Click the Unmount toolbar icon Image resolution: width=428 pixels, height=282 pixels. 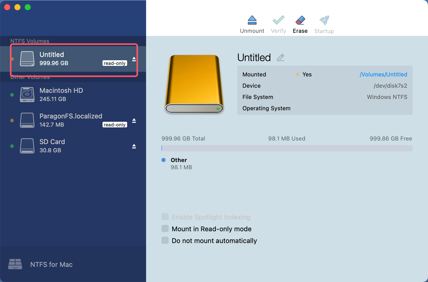(252, 20)
